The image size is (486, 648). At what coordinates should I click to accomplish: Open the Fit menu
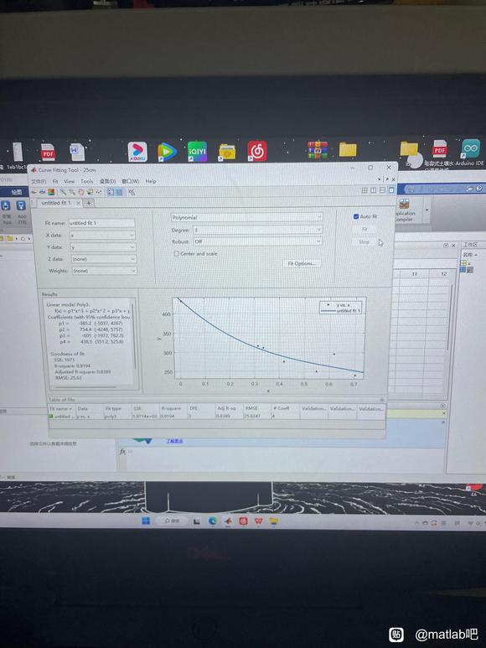click(55, 181)
